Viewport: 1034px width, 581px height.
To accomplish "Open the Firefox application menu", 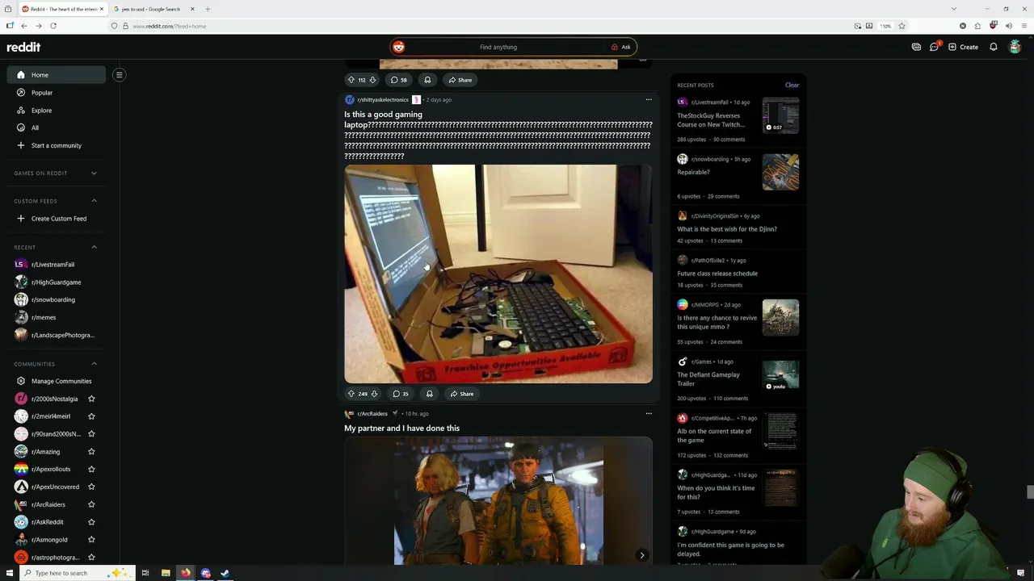I will (1023, 26).
